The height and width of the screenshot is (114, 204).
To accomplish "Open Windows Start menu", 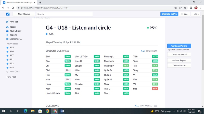I will (4, 111).
